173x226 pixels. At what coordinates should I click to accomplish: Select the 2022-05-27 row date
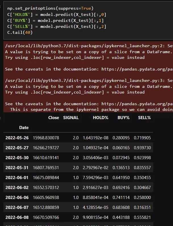click(17, 148)
